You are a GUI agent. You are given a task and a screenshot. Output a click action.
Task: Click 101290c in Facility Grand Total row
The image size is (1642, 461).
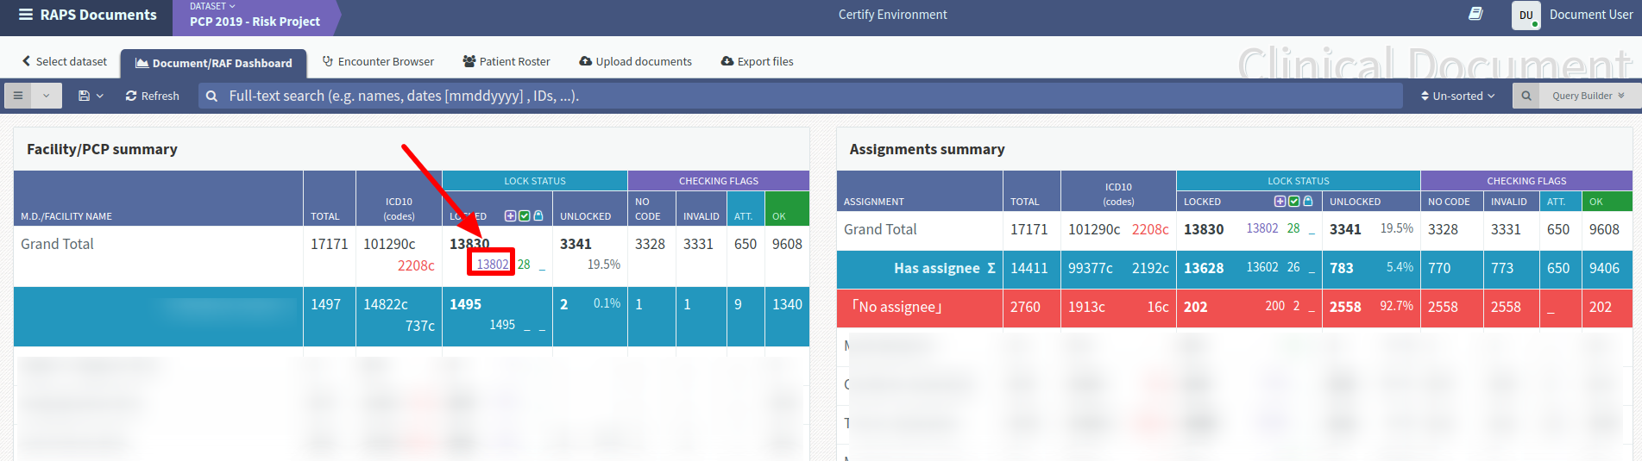[389, 244]
